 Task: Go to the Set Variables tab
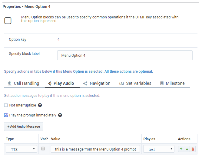pos(135,83)
